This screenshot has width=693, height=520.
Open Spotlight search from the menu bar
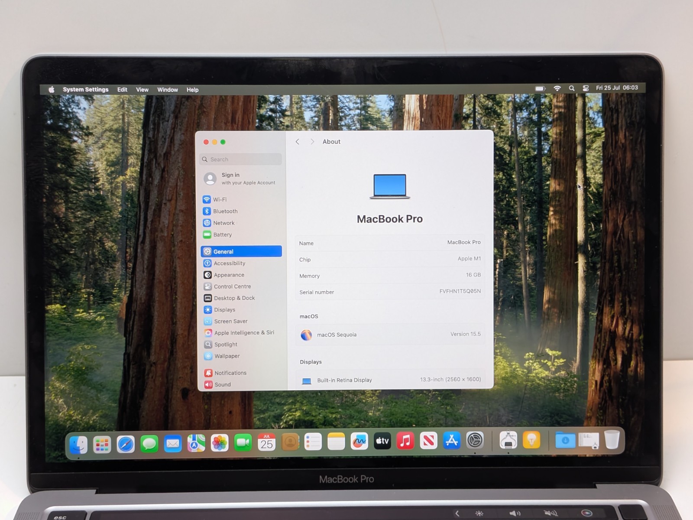[572, 88]
